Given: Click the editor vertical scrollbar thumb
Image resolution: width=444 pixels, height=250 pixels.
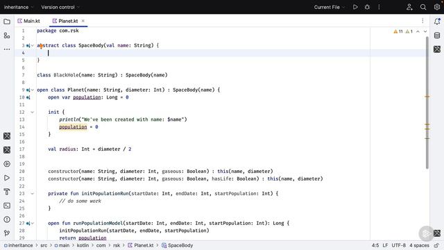Looking at the screenshot, I should click(427, 103).
